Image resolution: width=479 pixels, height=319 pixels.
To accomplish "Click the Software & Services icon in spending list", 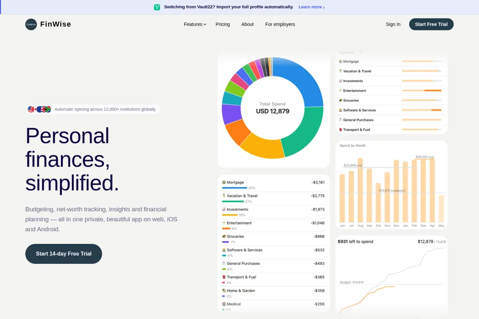I will click(x=224, y=250).
